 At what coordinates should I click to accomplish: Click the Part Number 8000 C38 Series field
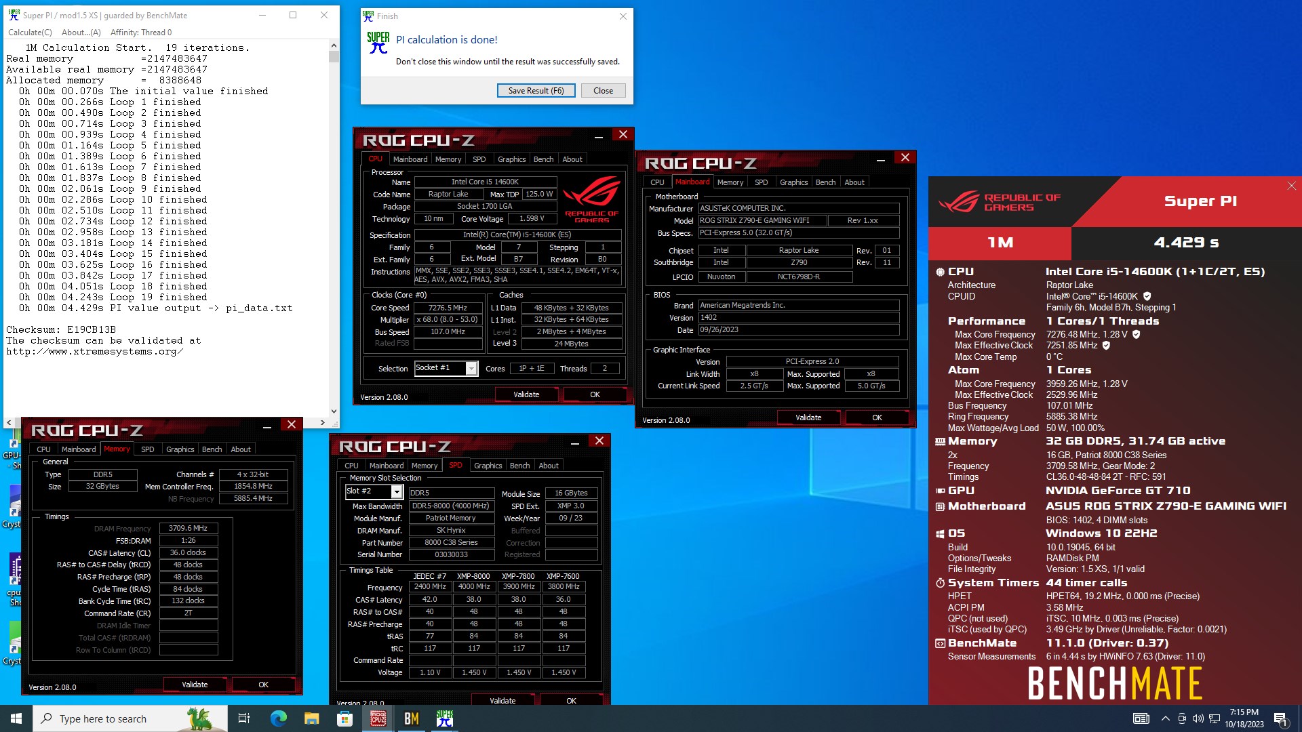tap(451, 542)
